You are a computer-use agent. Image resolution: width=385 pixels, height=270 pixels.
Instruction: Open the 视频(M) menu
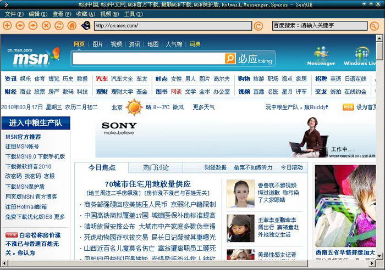click(109, 14)
